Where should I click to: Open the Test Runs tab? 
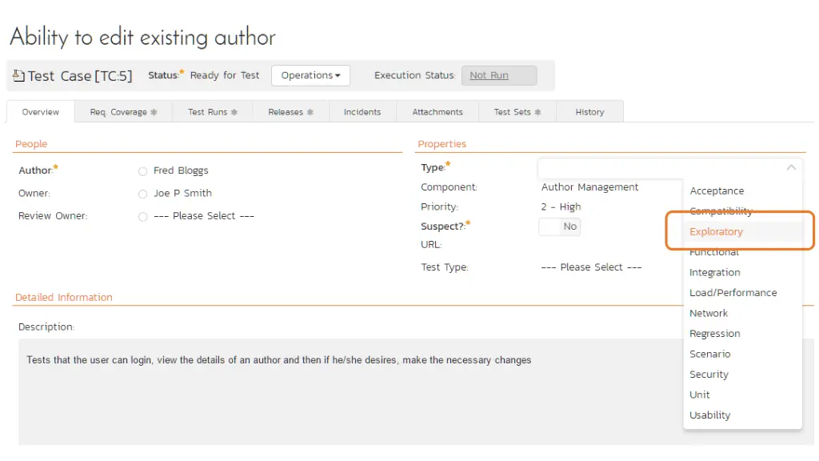click(x=213, y=112)
